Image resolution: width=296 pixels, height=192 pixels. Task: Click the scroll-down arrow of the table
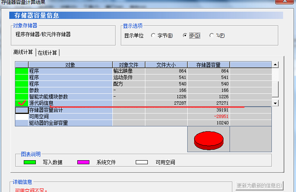[x=275, y=103]
